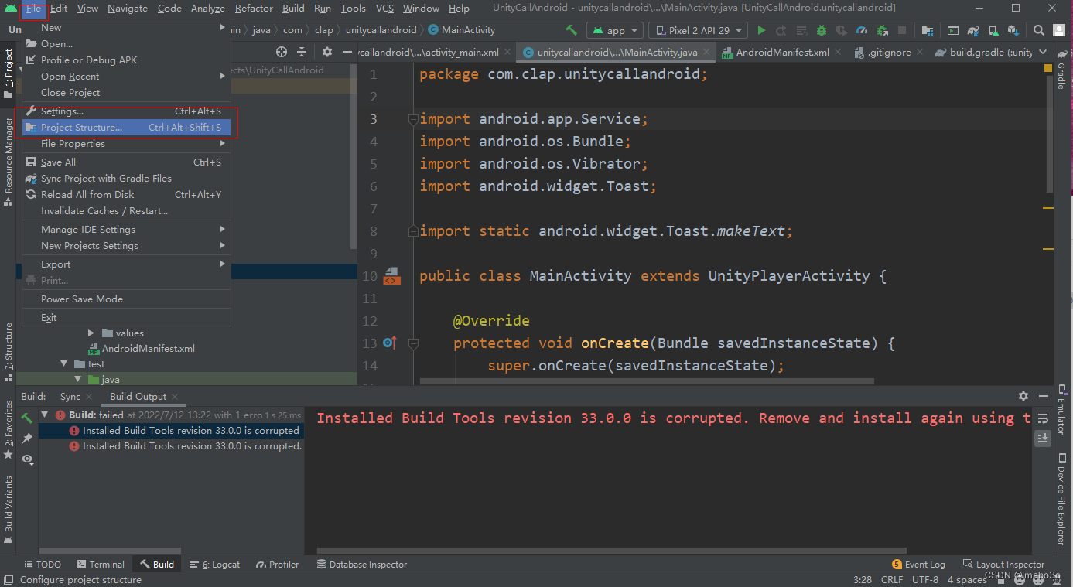This screenshot has height=587, width=1073.
Task: Open the Refactor menu
Action: click(254, 9)
